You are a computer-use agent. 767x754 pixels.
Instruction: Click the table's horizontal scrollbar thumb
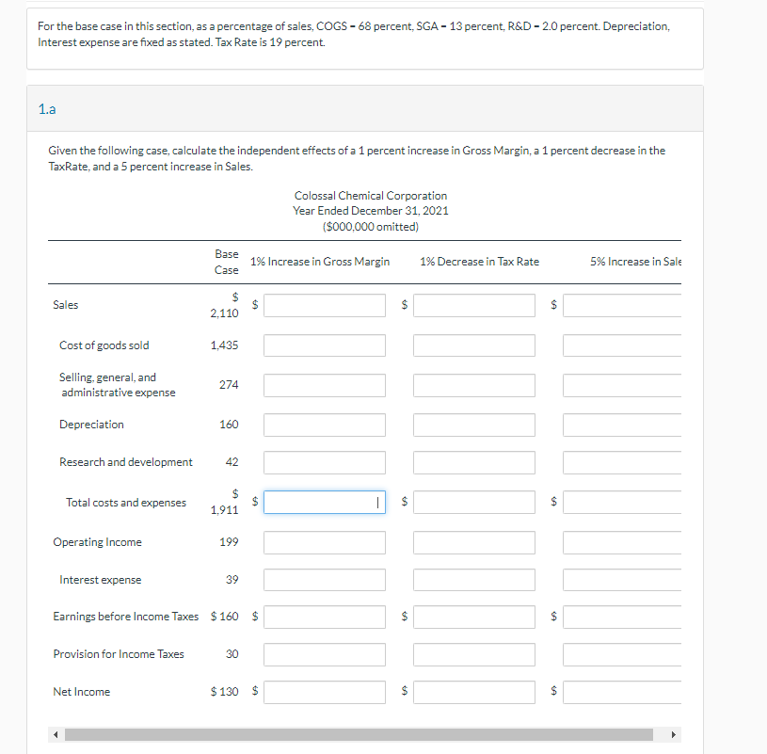click(359, 734)
